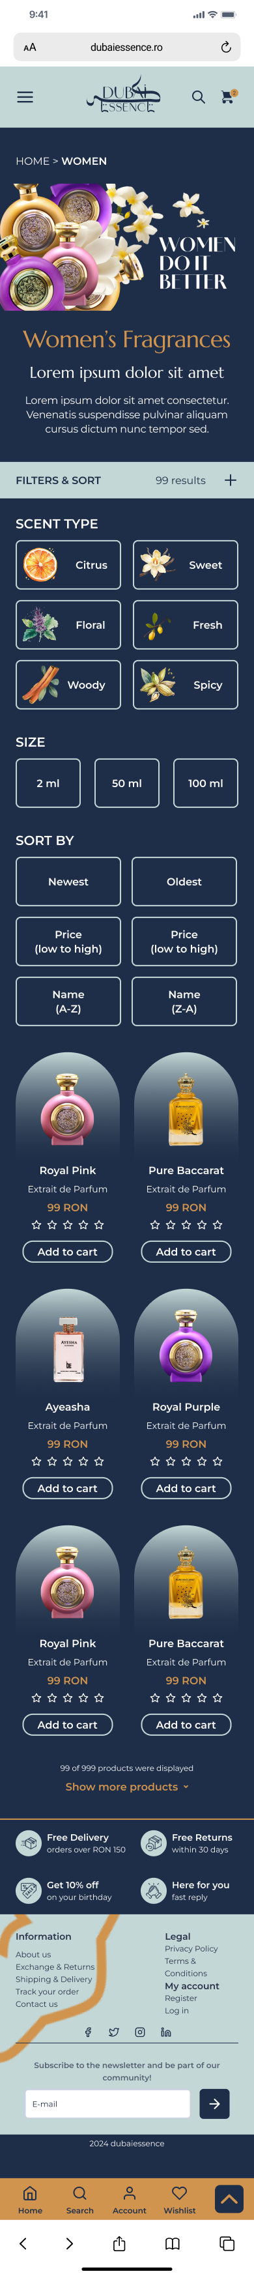Add Royal Purple to cart
Screen dimensions: 254x2276
186,1488
